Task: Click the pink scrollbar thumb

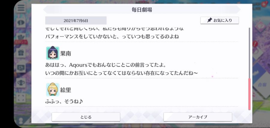Action: coord(249,94)
